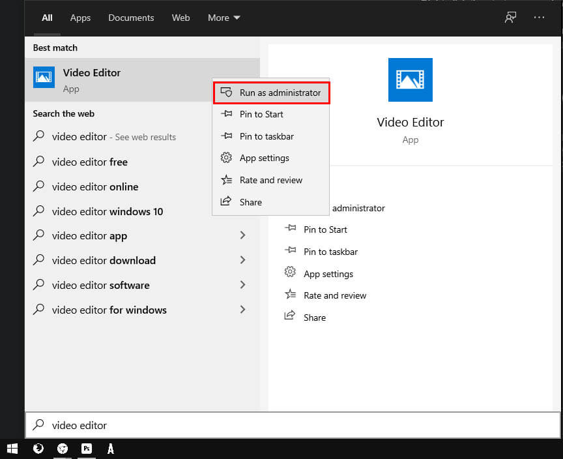563x459 pixels.
Task: Click the Video Editor icon in Best match
Action: [44, 77]
